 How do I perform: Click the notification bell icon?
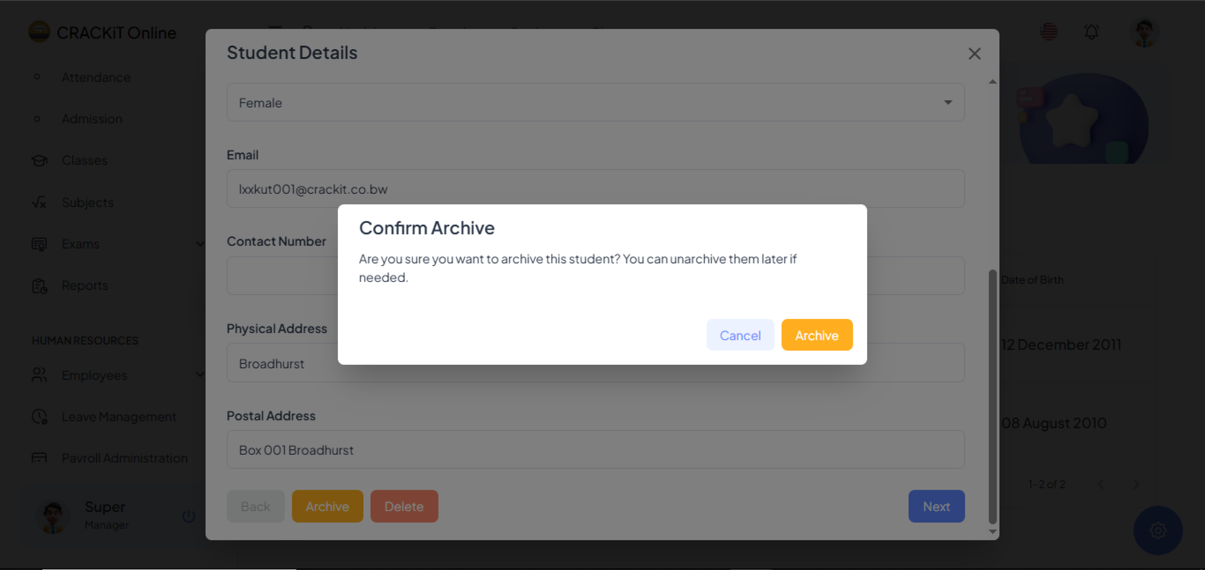(x=1091, y=32)
